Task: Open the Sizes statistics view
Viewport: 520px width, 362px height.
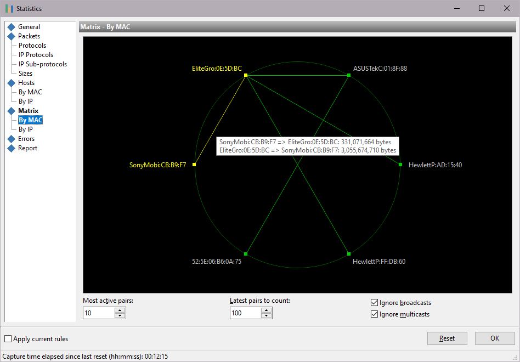Action: [25, 73]
